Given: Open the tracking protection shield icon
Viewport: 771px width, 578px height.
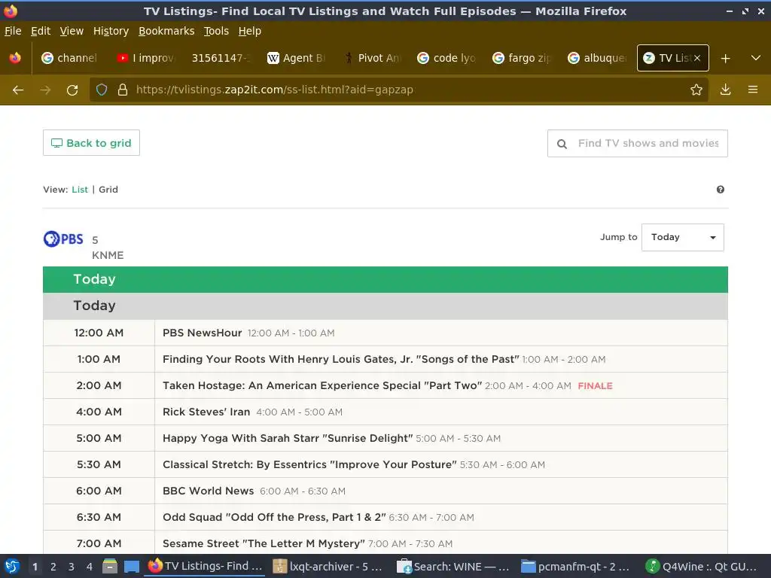Looking at the screenshot, I should (x=102, y=90).
